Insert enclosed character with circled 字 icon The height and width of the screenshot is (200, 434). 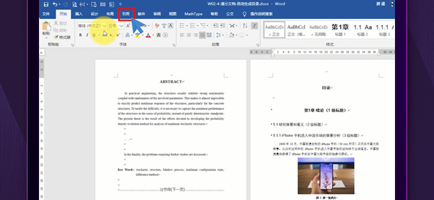(165, 35)
